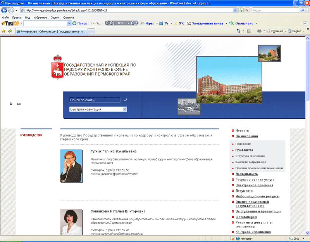
Task: Click the Игры toolbar item
Action: coord(147,23)
